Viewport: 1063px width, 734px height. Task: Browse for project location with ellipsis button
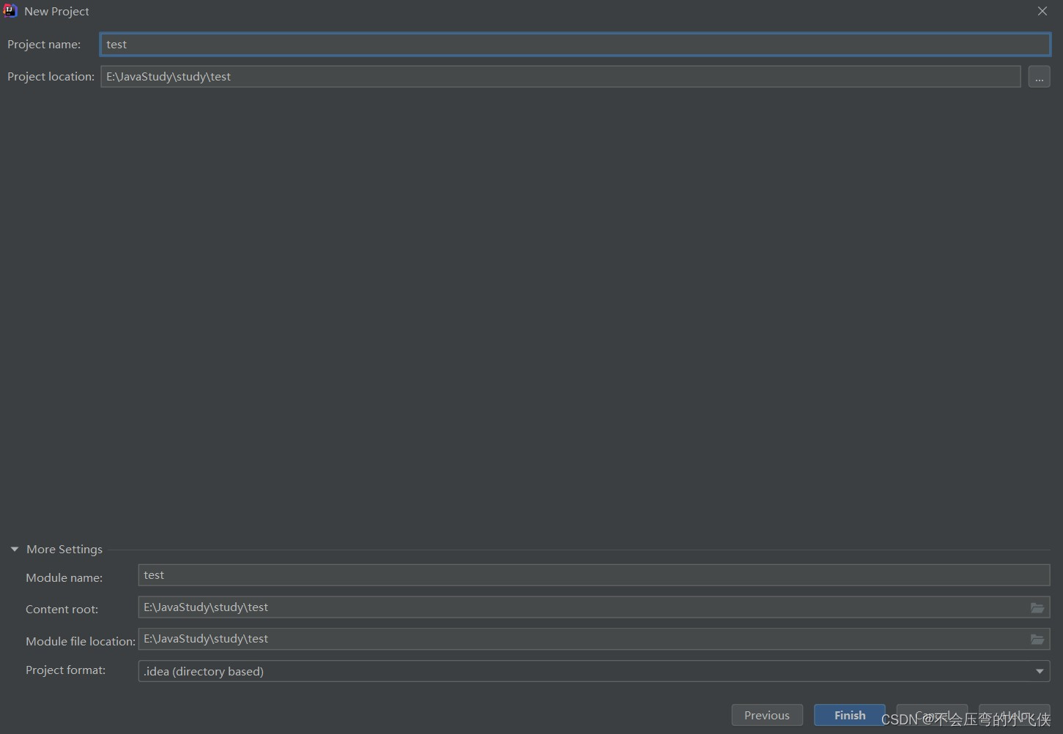click(x=1039, y=77)
